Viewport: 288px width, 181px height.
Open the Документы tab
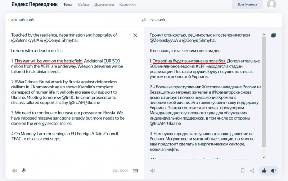pos(104,5)
